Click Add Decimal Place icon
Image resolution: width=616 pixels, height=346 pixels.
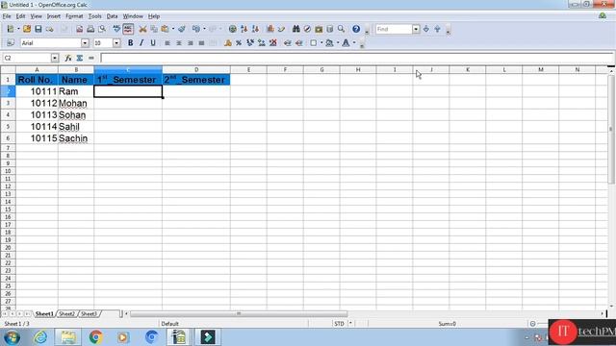[x=262, y=42]
